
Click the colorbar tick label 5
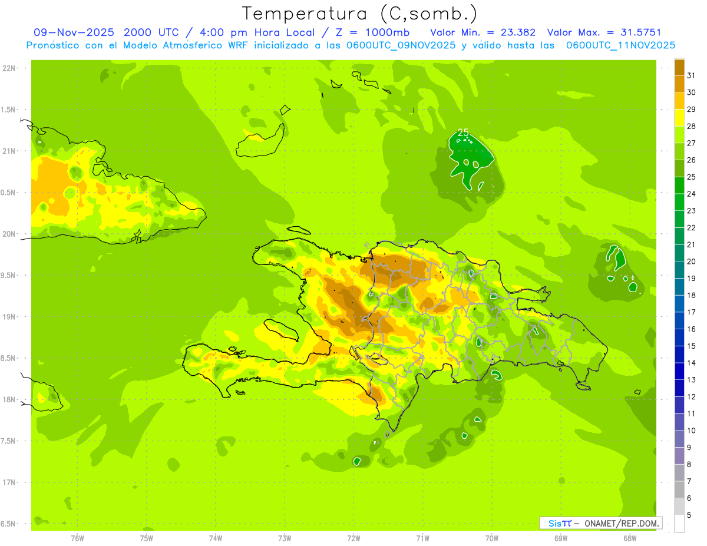pos(690,515)
